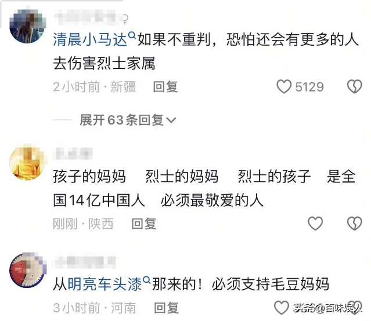This screenshot has width=371, height=321.
Task: Tap the first commenter's blurred username
Action: click(87, 18)
